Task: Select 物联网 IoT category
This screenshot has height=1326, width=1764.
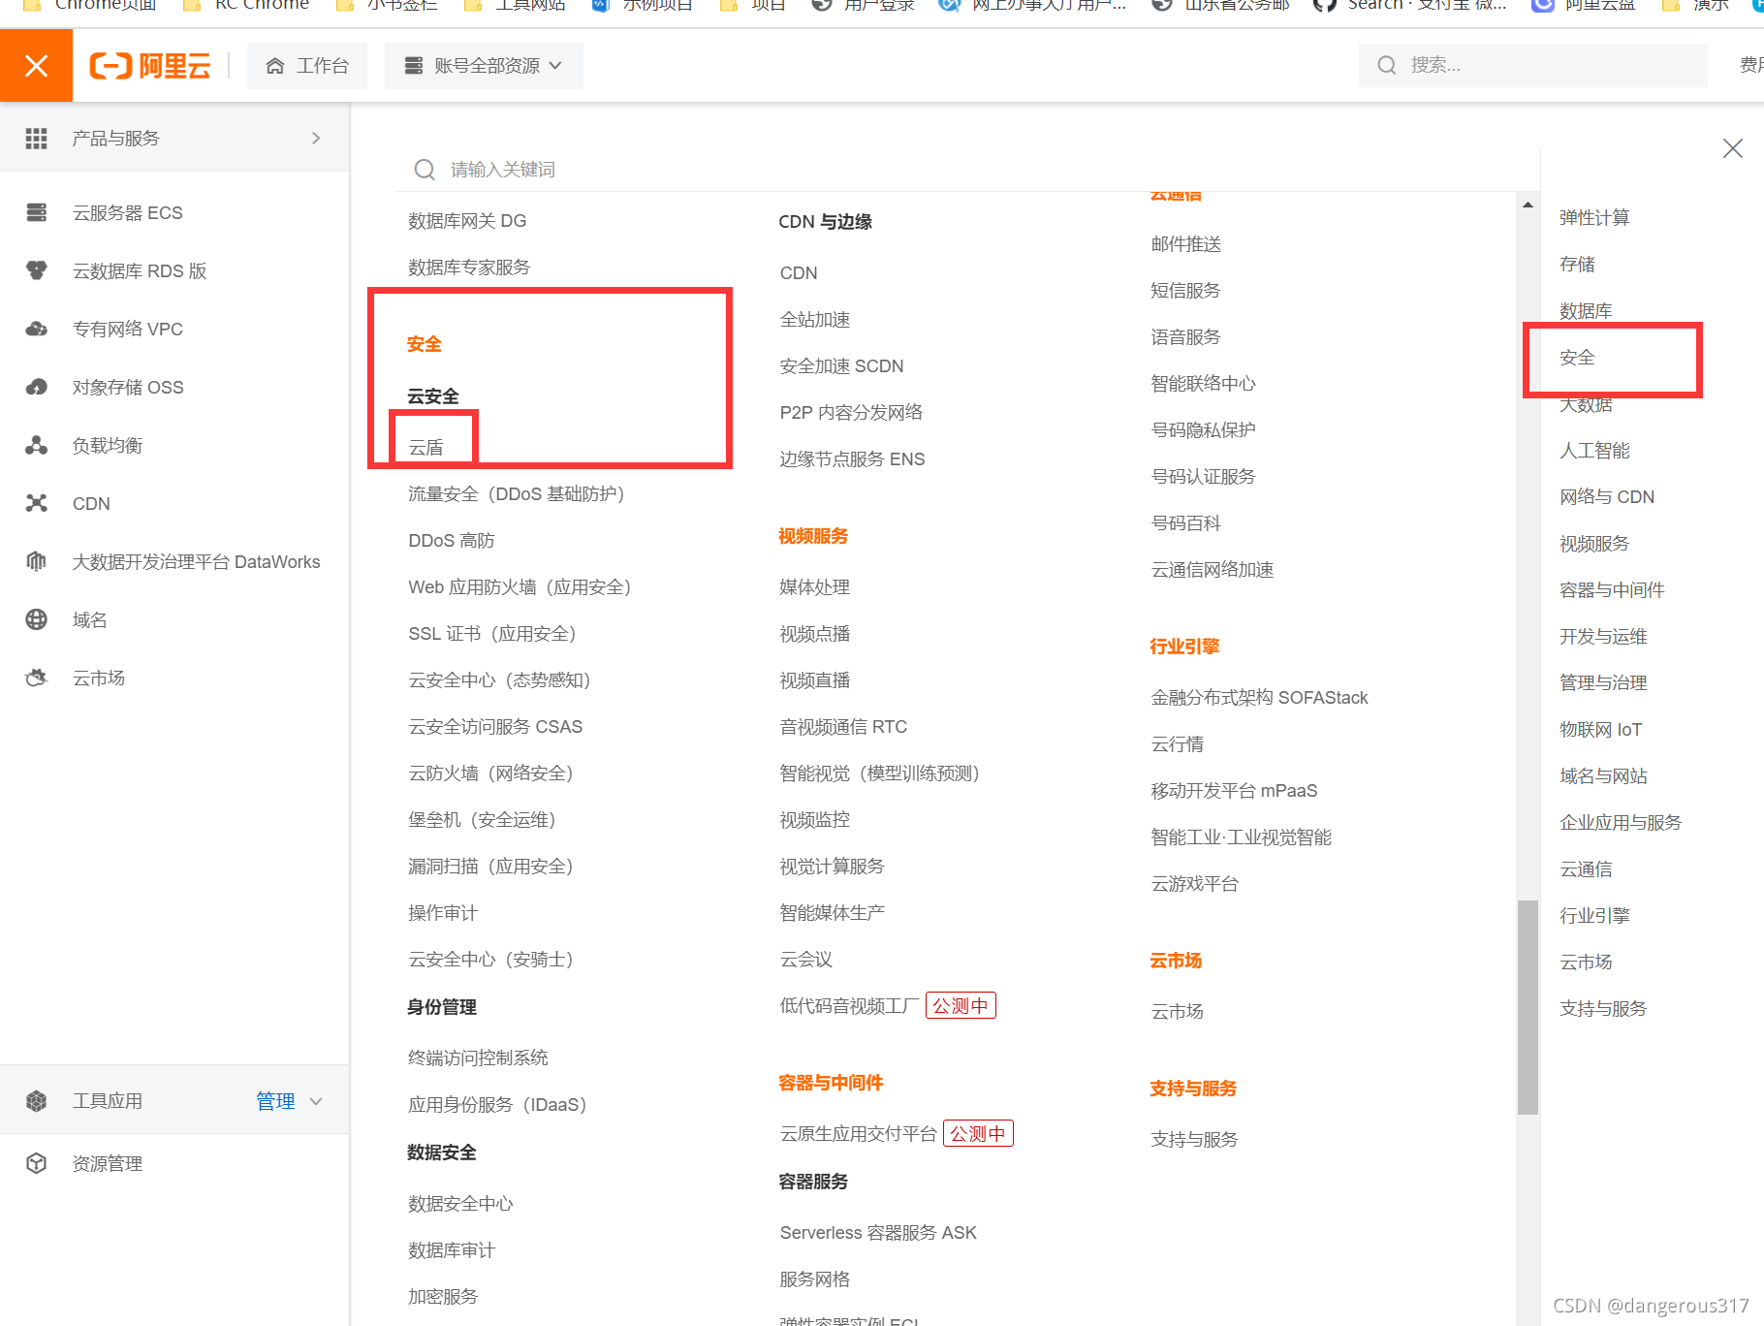Action: tap(1600, 730)
